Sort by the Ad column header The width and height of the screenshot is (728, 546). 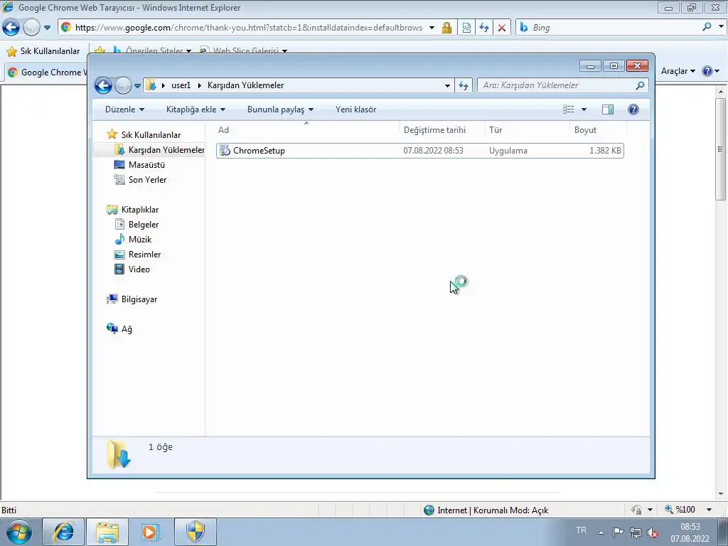tap(306, 130)
